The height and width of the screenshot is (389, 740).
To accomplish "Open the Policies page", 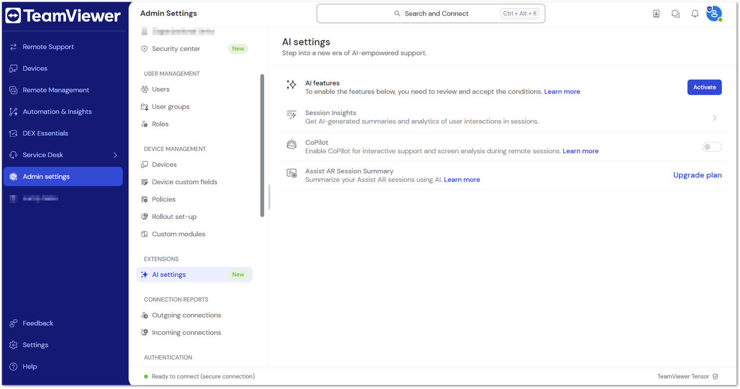I will click(x=164, y=199).
